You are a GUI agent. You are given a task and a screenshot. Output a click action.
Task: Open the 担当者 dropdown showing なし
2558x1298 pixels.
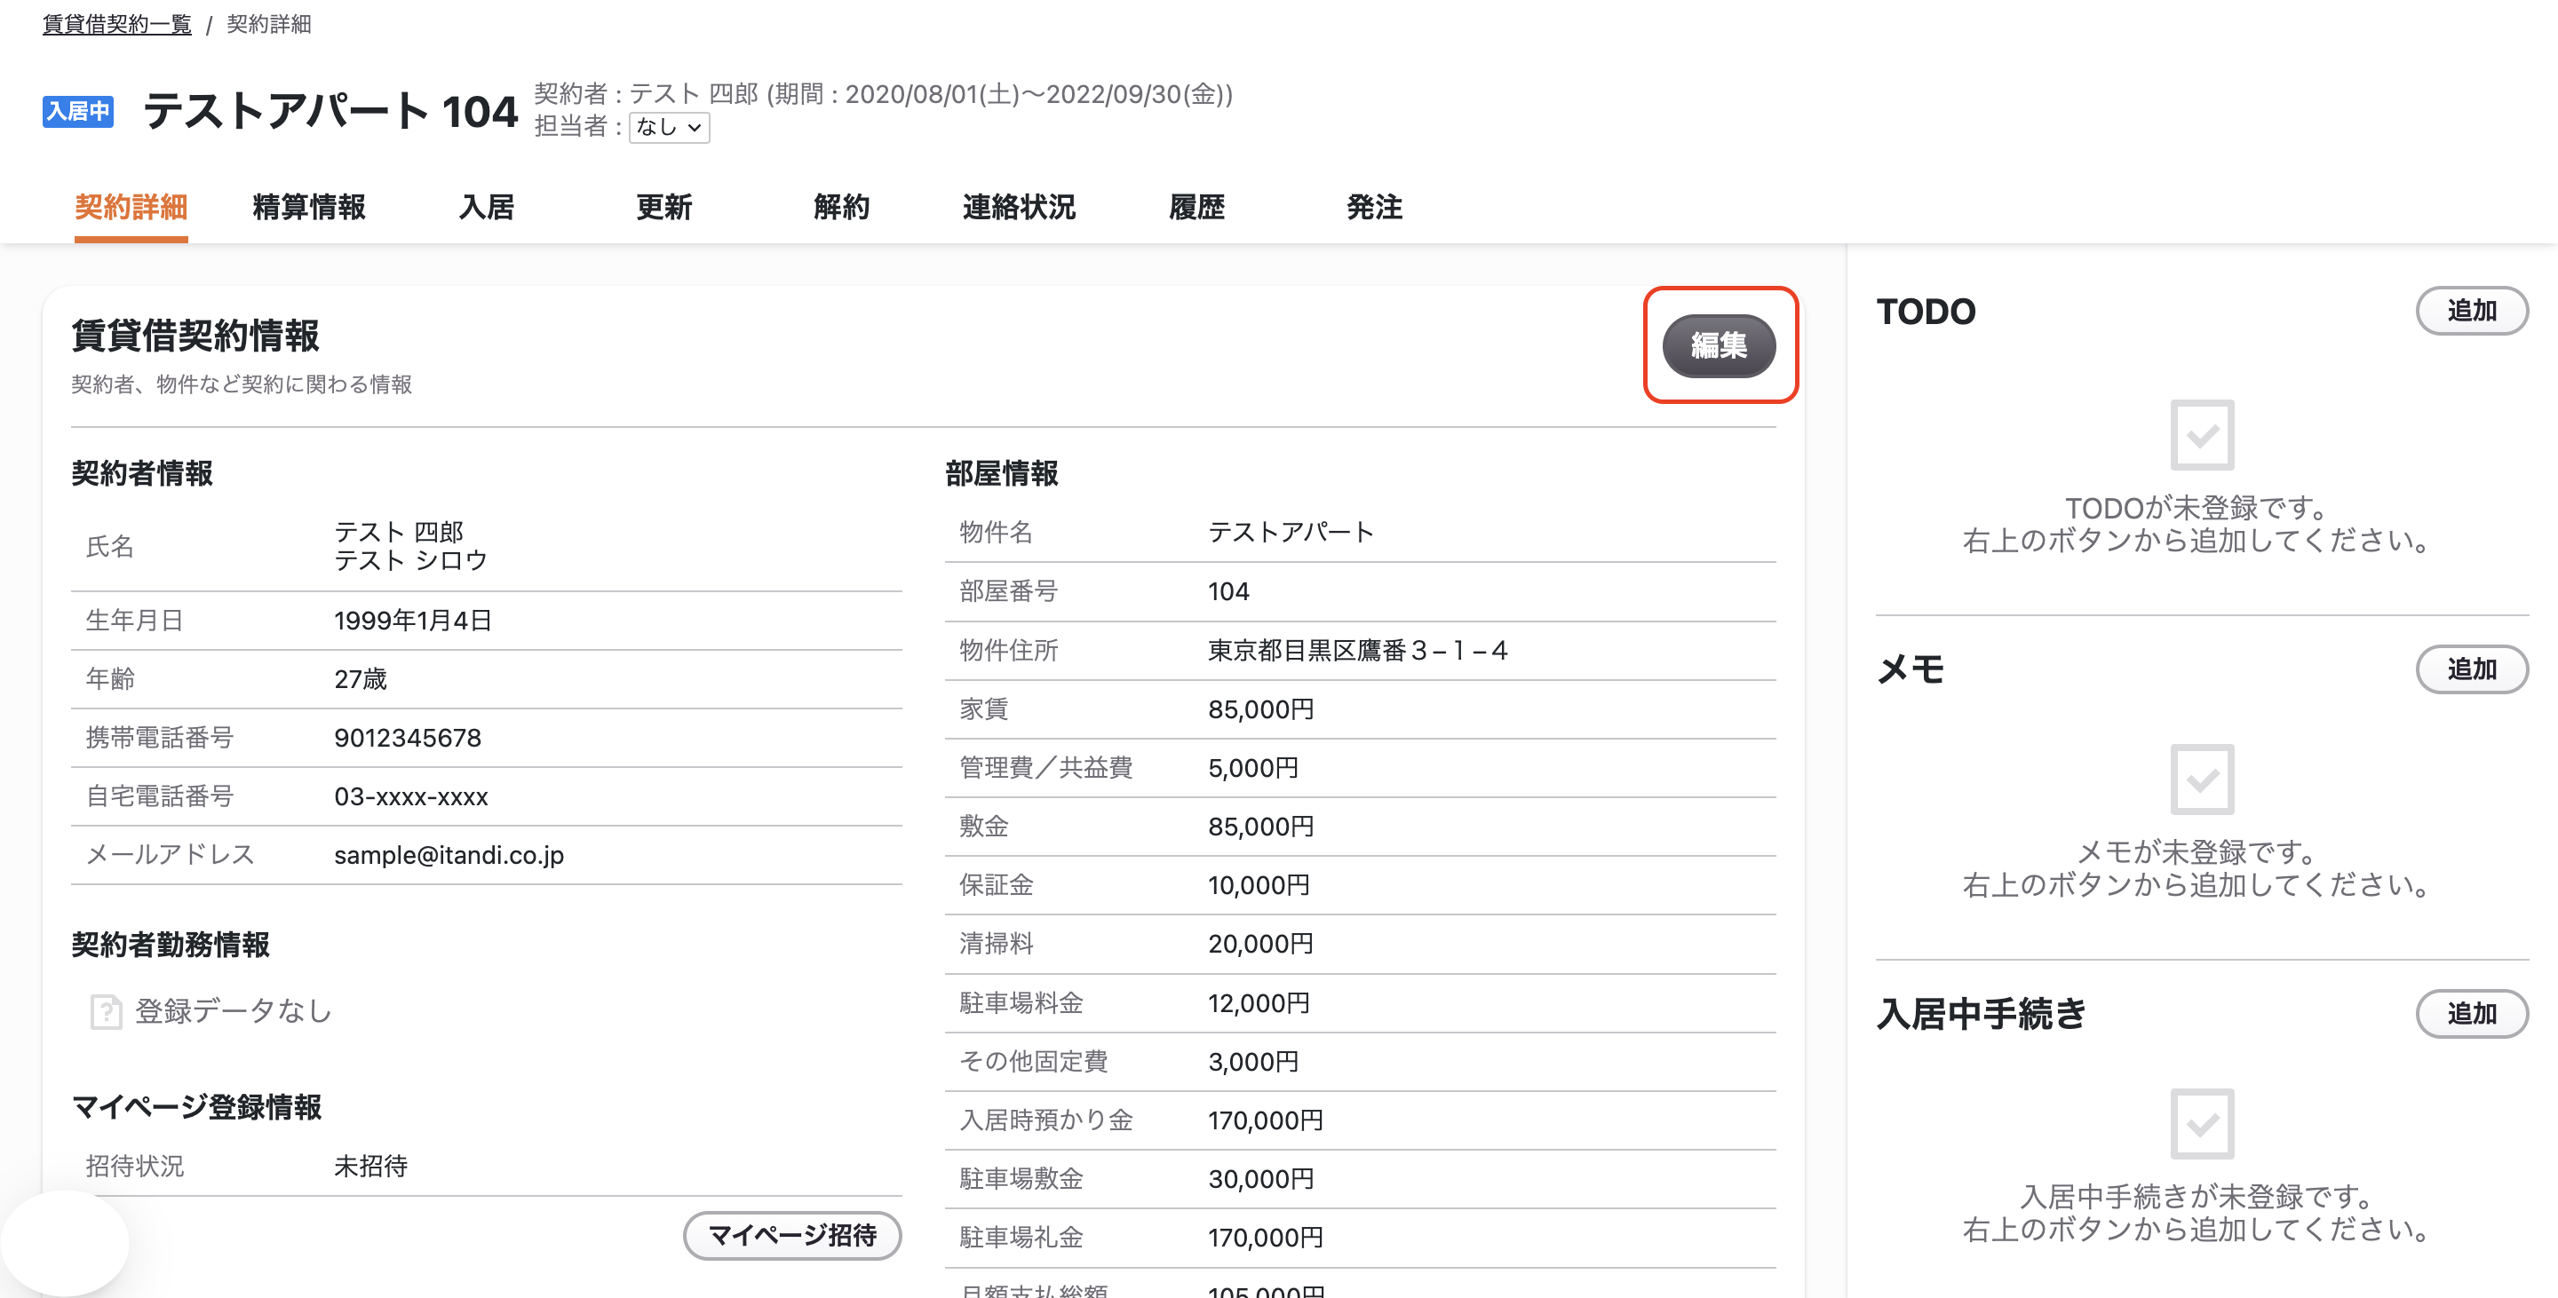pyautogui.click(x=668, y=127)
